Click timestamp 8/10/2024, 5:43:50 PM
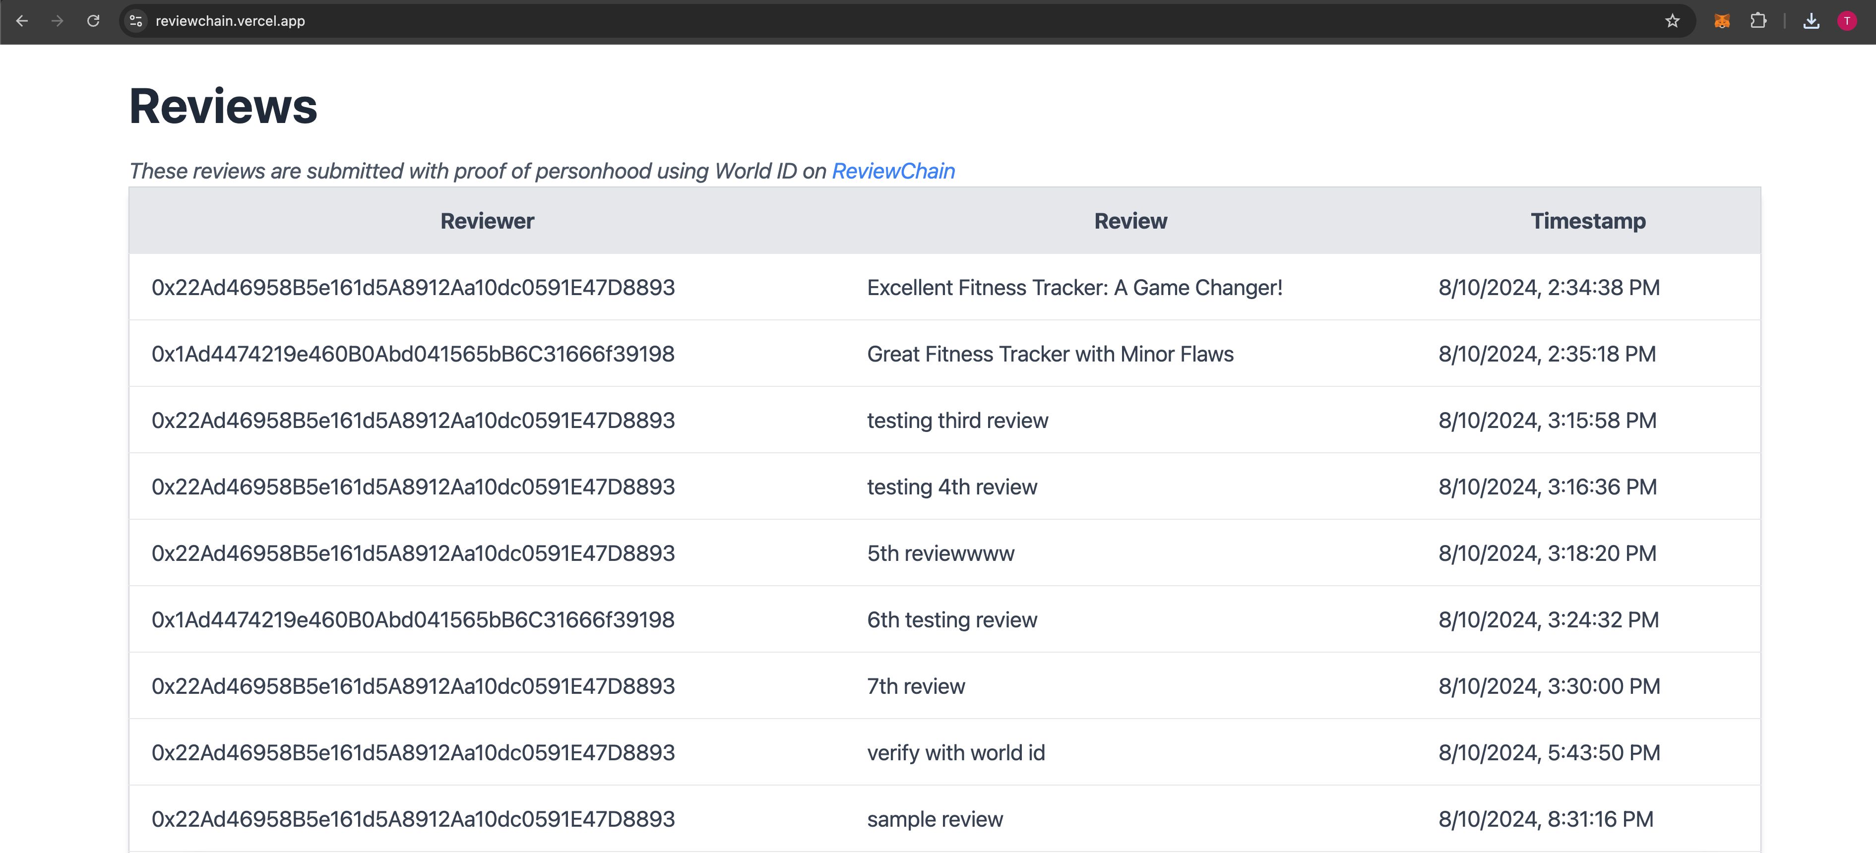Image resolution: width=1876 pixels, height=853 pixels. click(1549, 752)
